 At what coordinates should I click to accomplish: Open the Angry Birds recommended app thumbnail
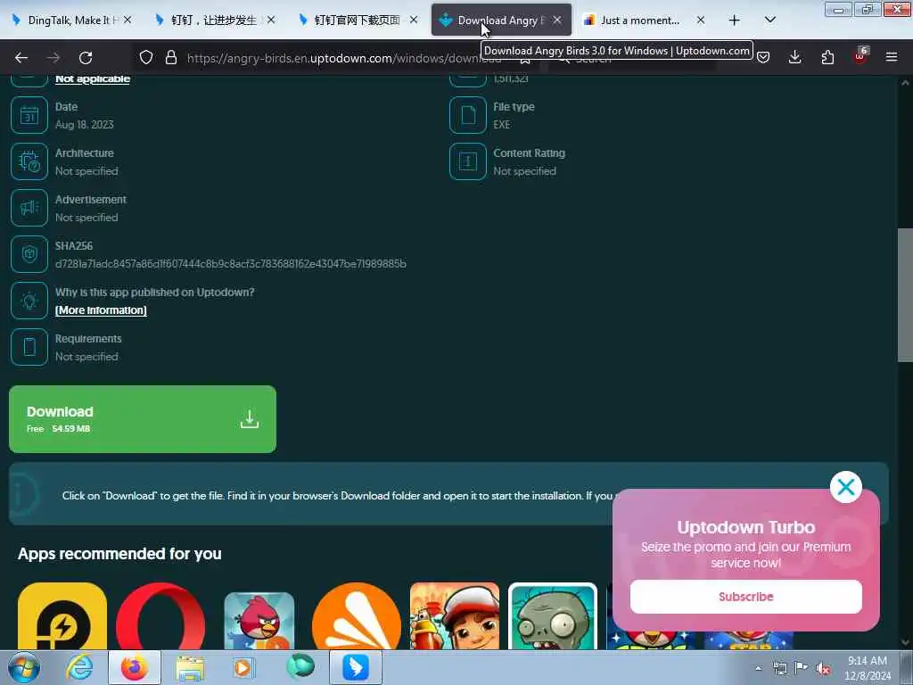tap(259, 621)
